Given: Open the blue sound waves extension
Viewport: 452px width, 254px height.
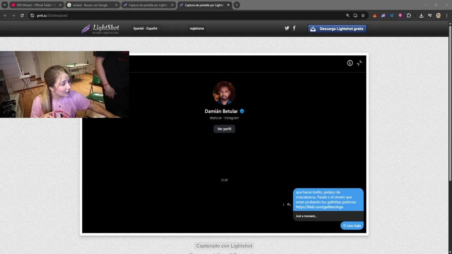Looking at the screenshot, I should pyautogui.click(x=392, y=16).
